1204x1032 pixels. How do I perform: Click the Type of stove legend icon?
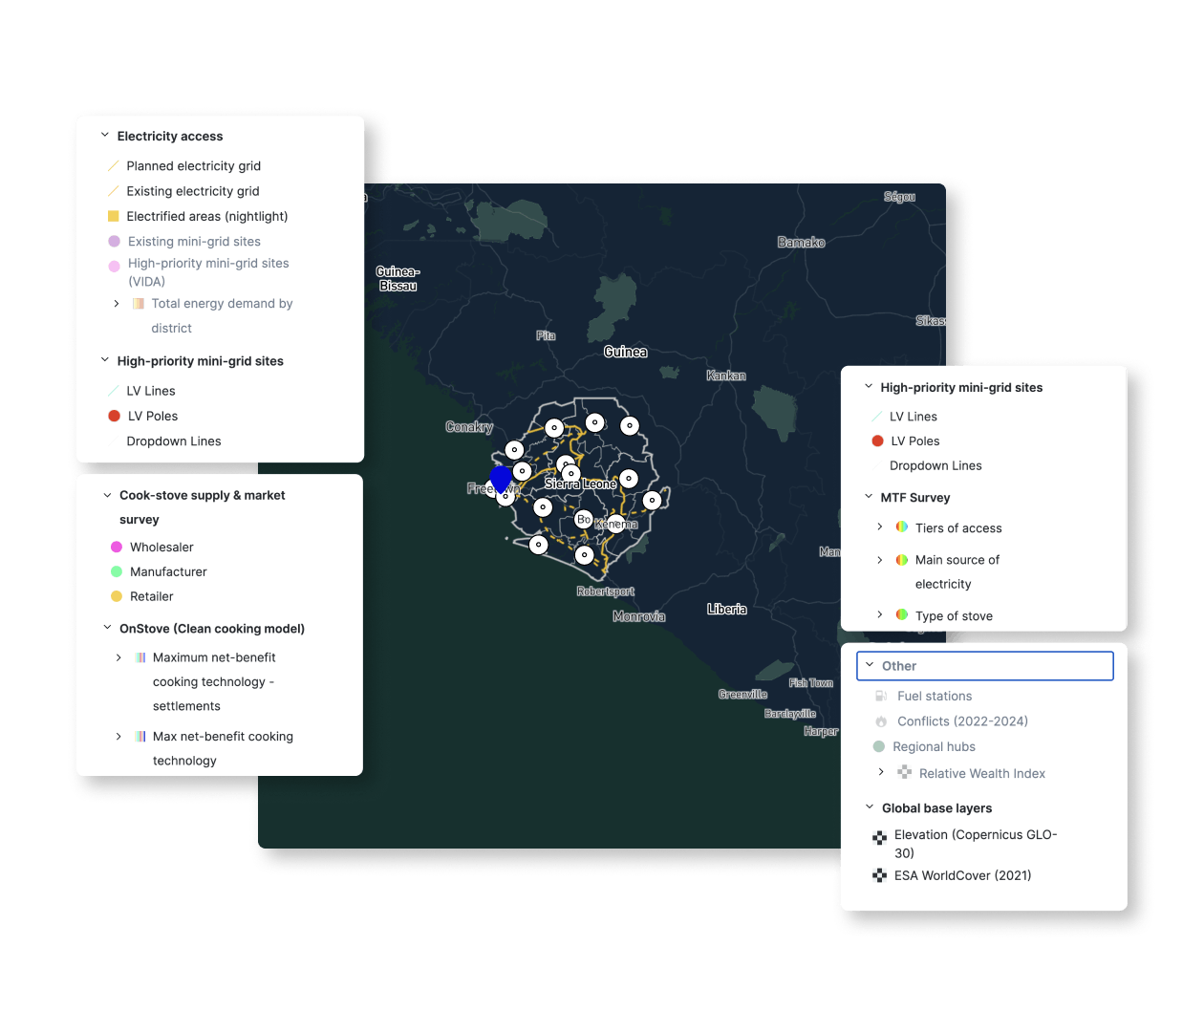[901, 615]
